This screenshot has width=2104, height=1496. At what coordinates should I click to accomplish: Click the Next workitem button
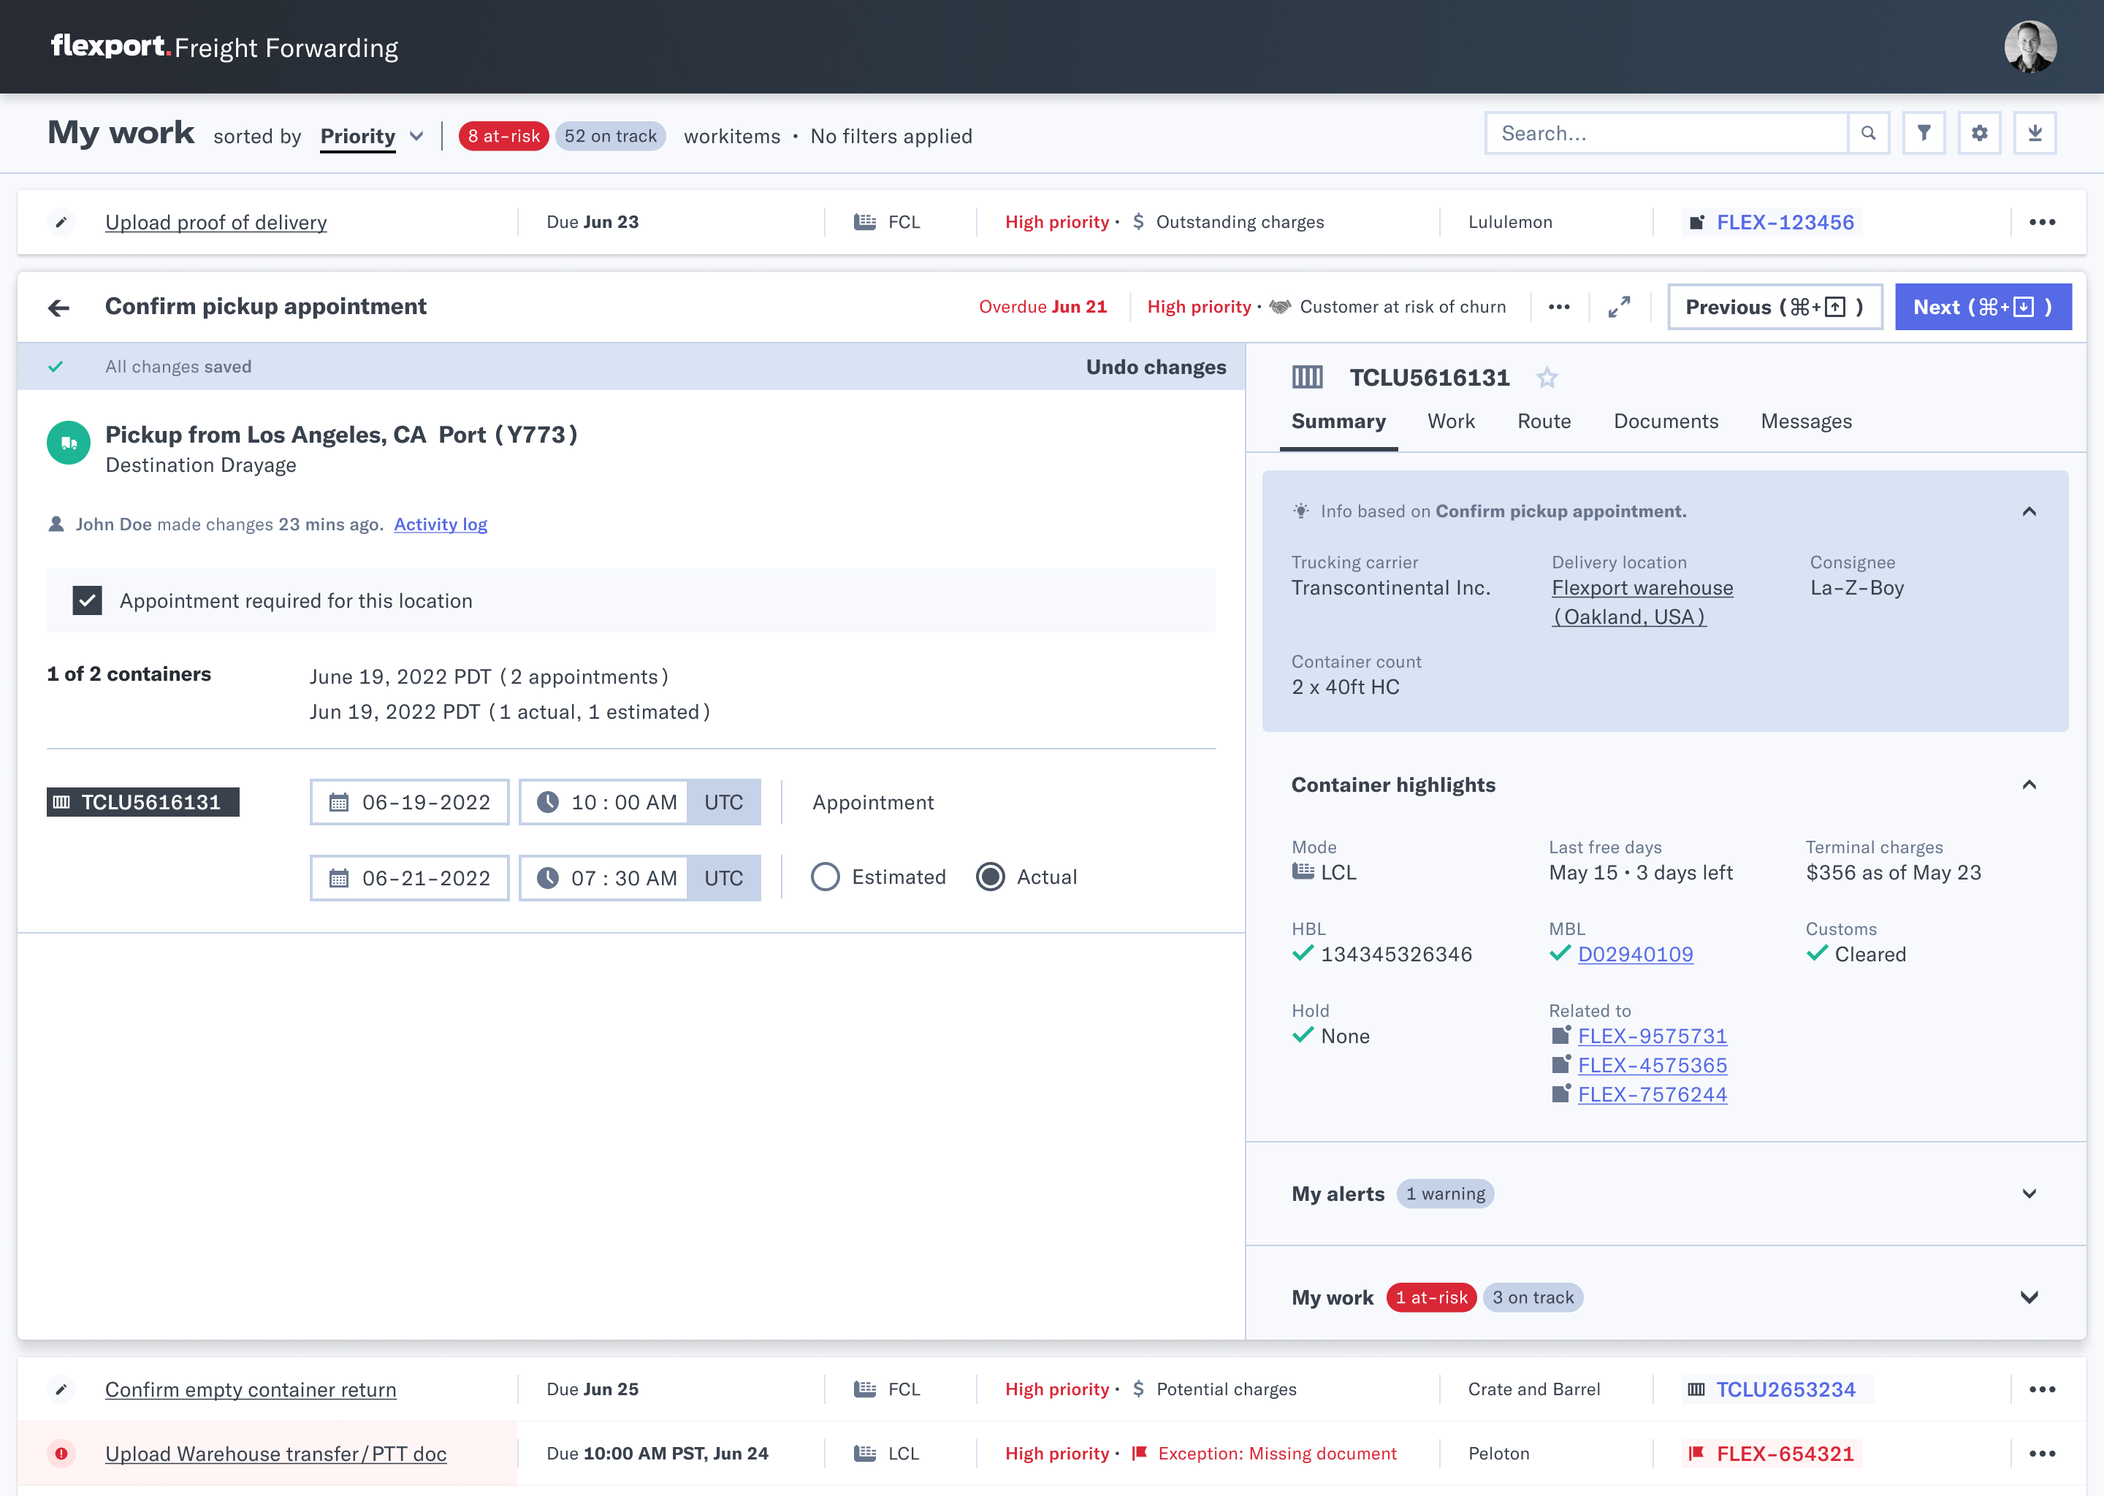1983,307
